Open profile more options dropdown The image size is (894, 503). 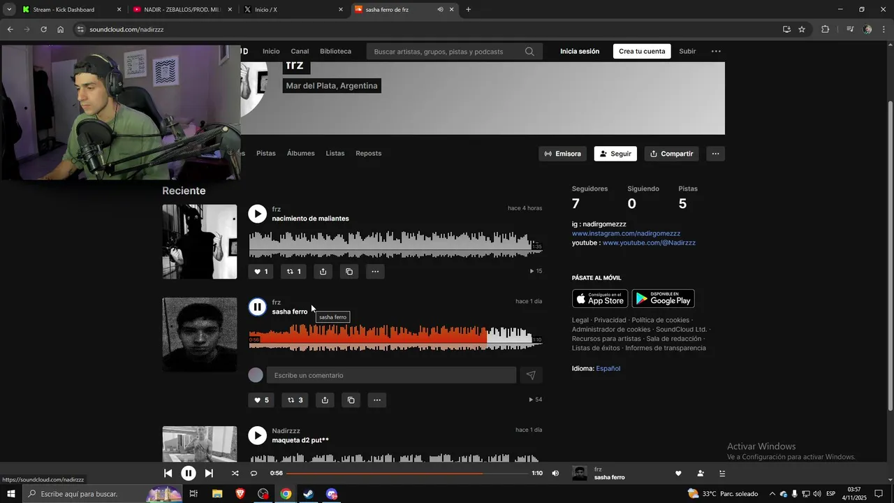tap(715, 154)
